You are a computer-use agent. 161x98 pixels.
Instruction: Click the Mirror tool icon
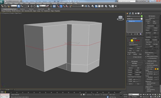point(86,6)
